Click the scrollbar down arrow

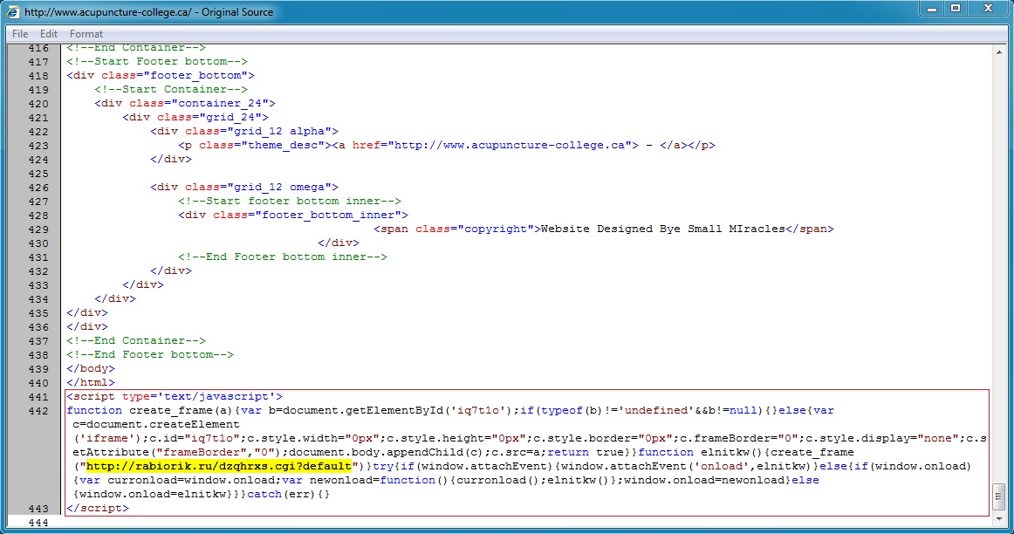click(999, 518)
